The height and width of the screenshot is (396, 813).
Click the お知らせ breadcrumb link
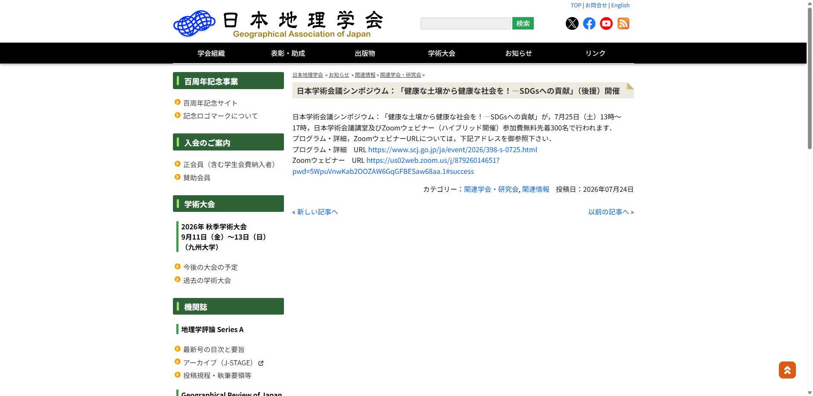coord(339,75)
